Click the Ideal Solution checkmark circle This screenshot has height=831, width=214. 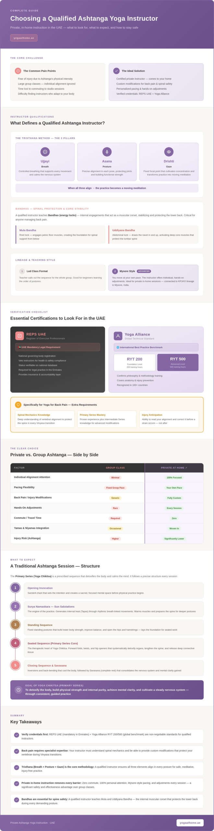click(x=116, y=71)
